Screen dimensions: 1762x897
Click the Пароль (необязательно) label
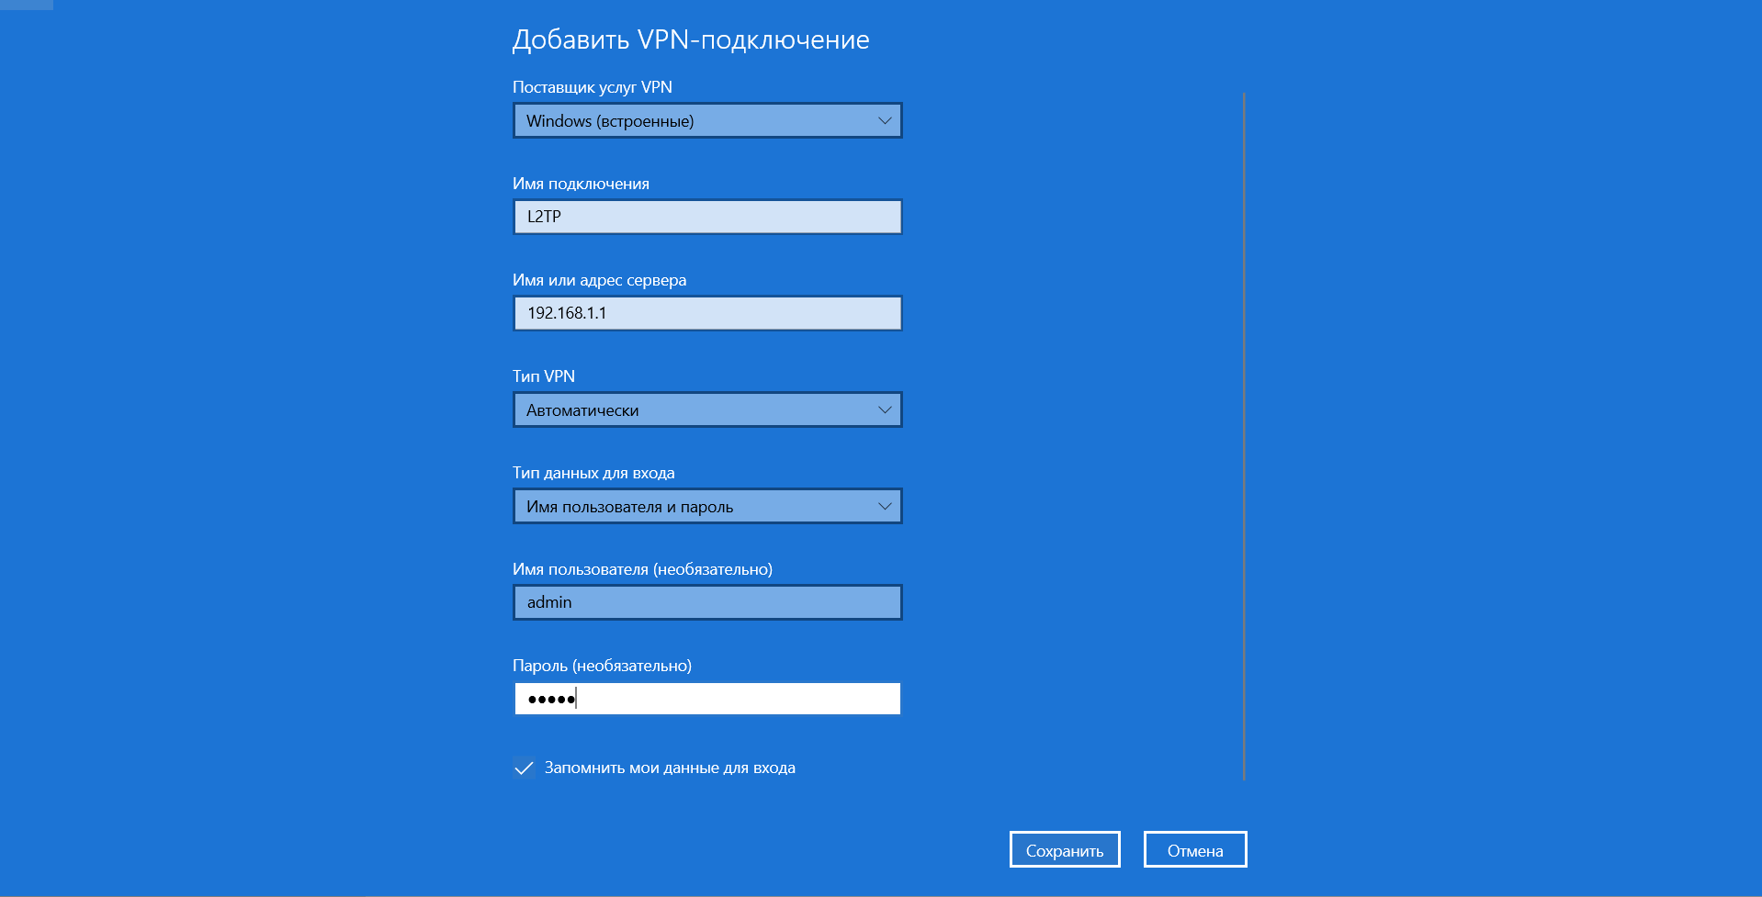[x=602, y=666]
